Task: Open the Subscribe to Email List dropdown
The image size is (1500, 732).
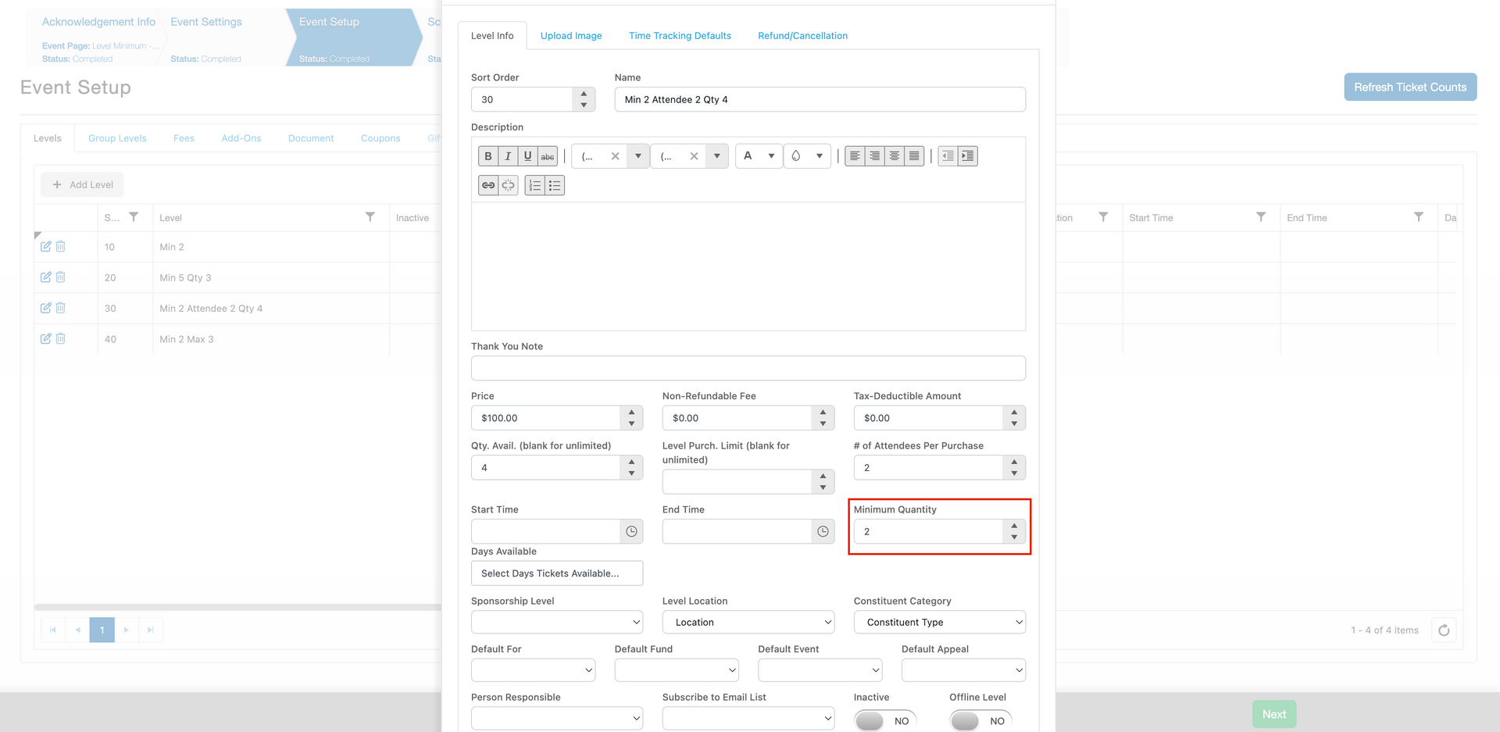Action: [x=748, y=719]
